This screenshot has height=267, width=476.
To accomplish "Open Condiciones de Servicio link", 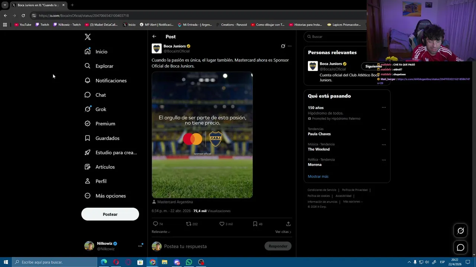I will click(x=322, y=190).
